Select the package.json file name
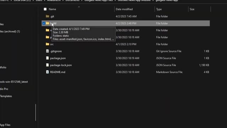Image resolution: width=227 pixels, height=128 pixels. (x=58, y=58)
